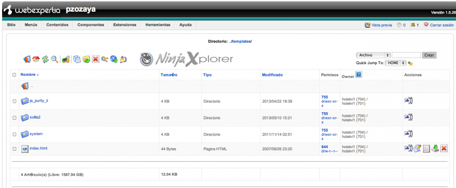
Task: Click the system folder icon
Action: click(25, 134)
